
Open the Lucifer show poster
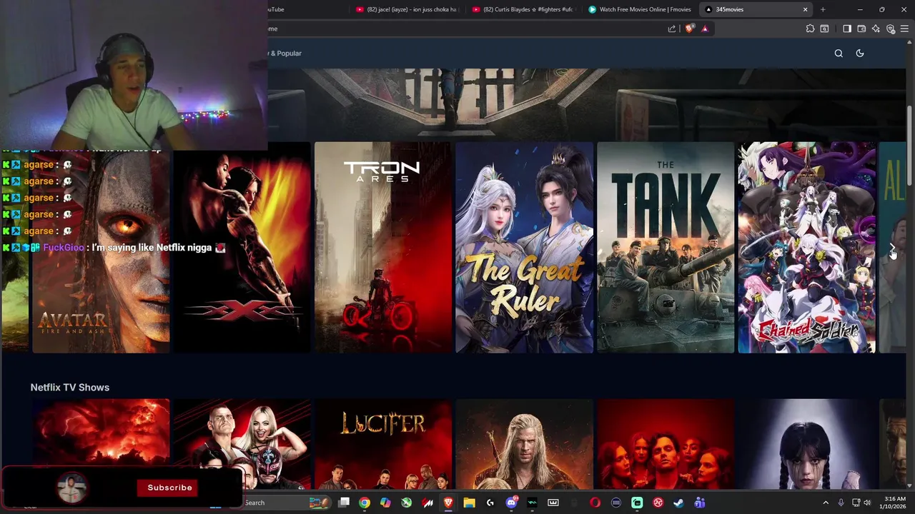382,444
